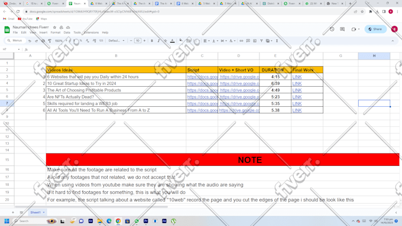Click the Chrome taskbar icon
402x226 pixels.
(x=118, y=221)
